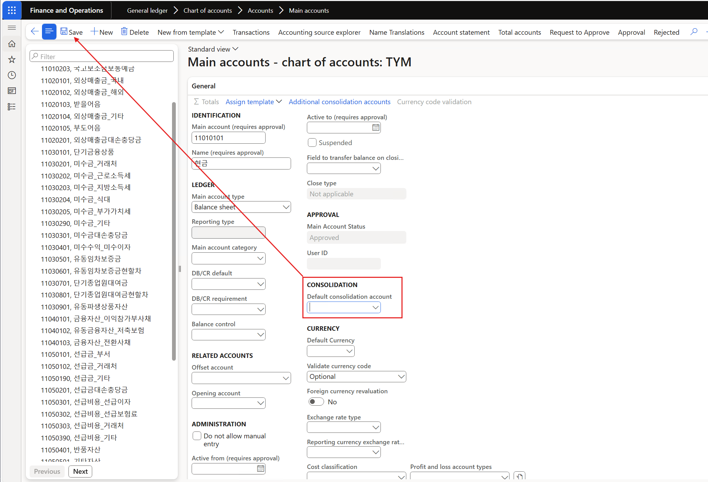Toggle Foreign currency revaluation switch
Viewport: 708px width, 482px height.
click(x=316, y=402)
